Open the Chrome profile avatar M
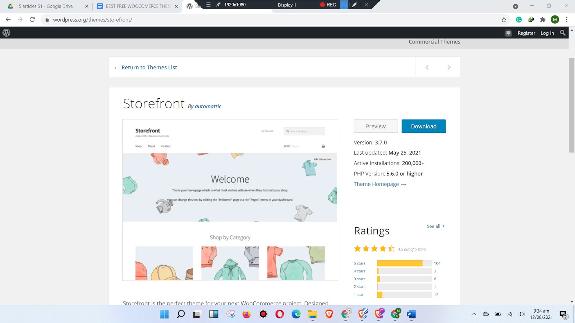This screenshot has height=323, width=575. pyautogui.click(x=555, y=20)
